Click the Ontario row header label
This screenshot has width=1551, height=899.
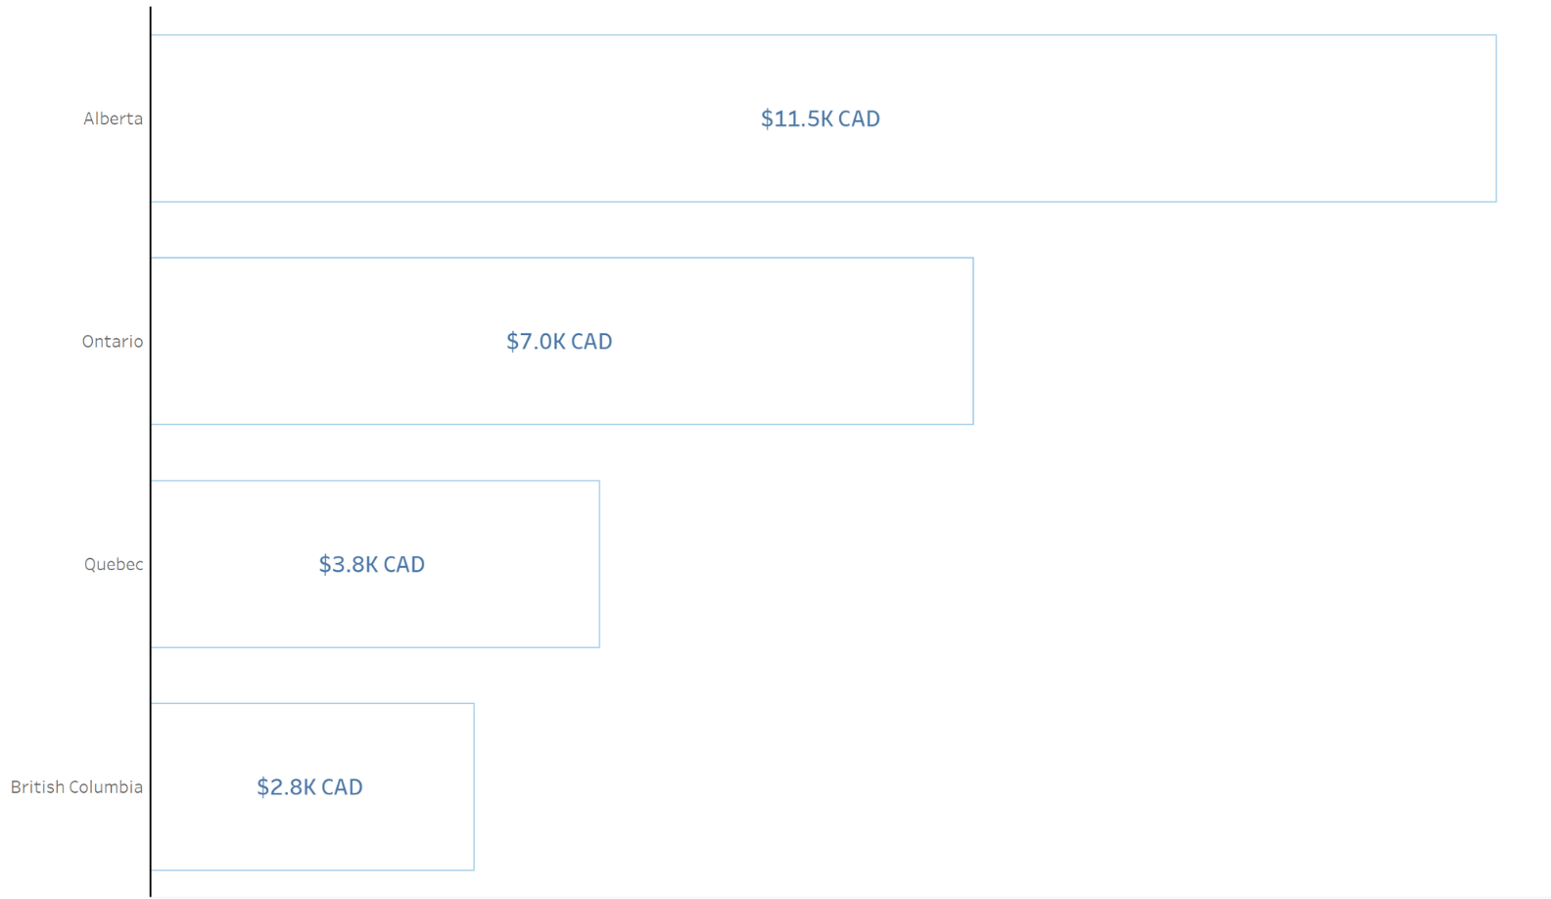[112, 342]
